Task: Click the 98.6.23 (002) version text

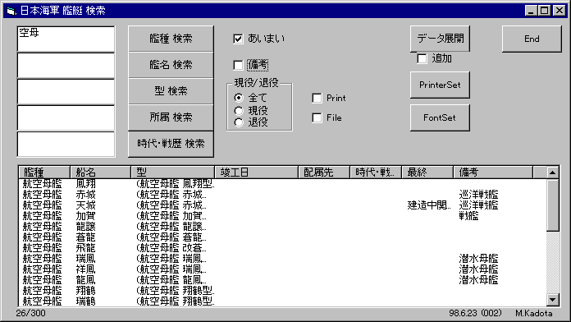Action: coord(475,313)
